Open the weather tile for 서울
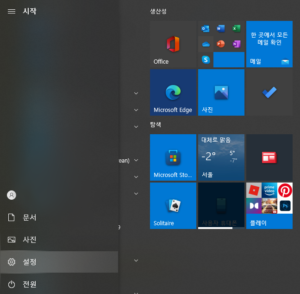Image resolution: width=300 pixels, height=294 pixels. [221, 157]
